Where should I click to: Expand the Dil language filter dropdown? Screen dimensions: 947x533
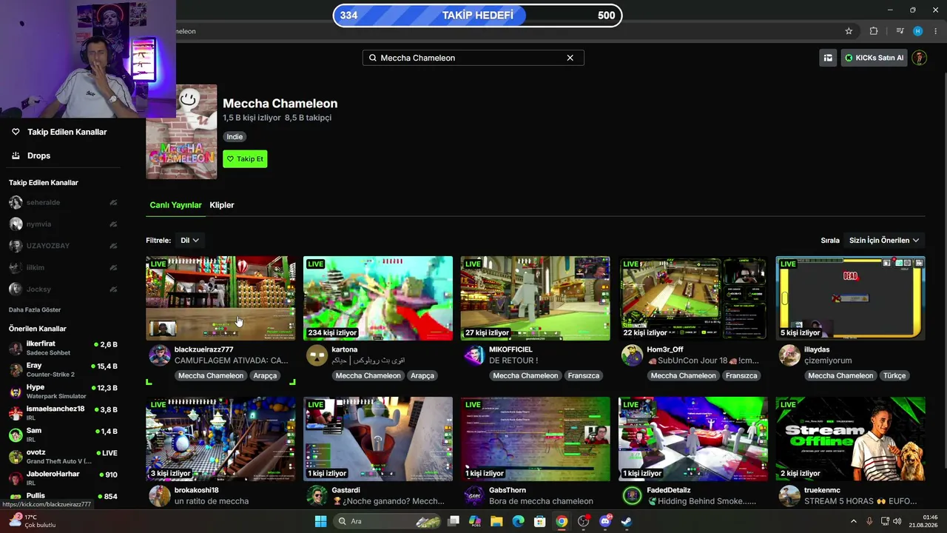(x=189, y=240)
